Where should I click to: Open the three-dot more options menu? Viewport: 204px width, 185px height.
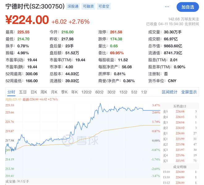point(167,6)
